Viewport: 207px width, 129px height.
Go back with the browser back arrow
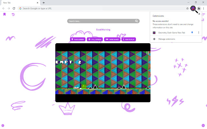[x=4, y=8]
